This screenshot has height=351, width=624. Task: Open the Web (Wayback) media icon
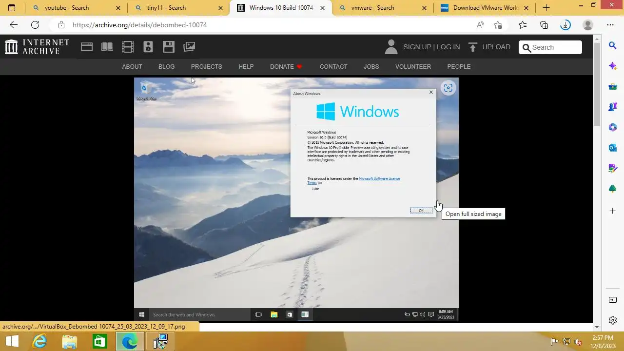coord(87,47)
